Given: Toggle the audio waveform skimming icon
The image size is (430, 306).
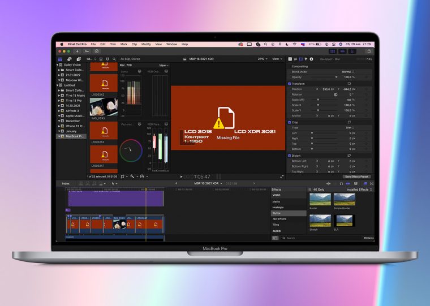Looking at the screenshot, I should [x=329, y=183].
